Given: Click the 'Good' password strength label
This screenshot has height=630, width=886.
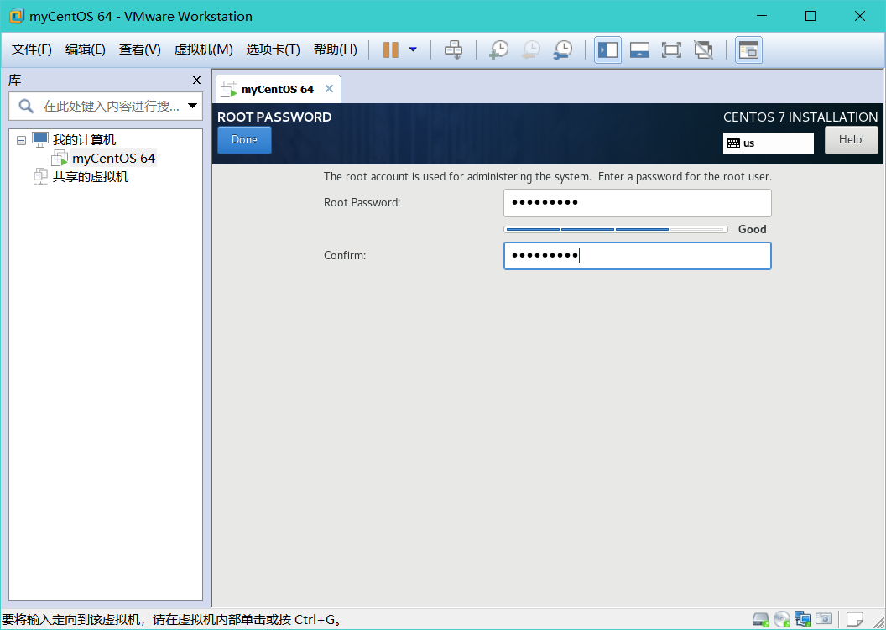Looking at the screenshot, I should [x=752, y=229].
